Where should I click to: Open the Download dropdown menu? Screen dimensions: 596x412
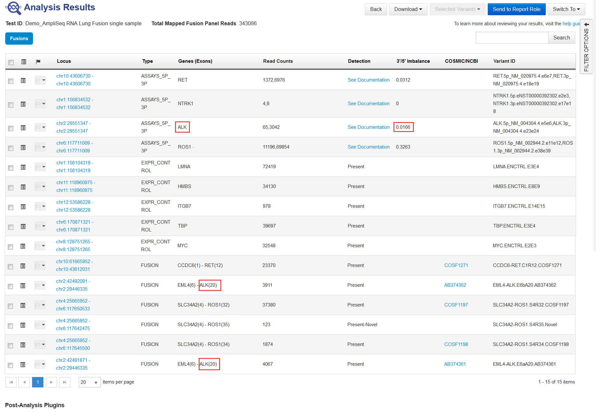tap(408, 9)
